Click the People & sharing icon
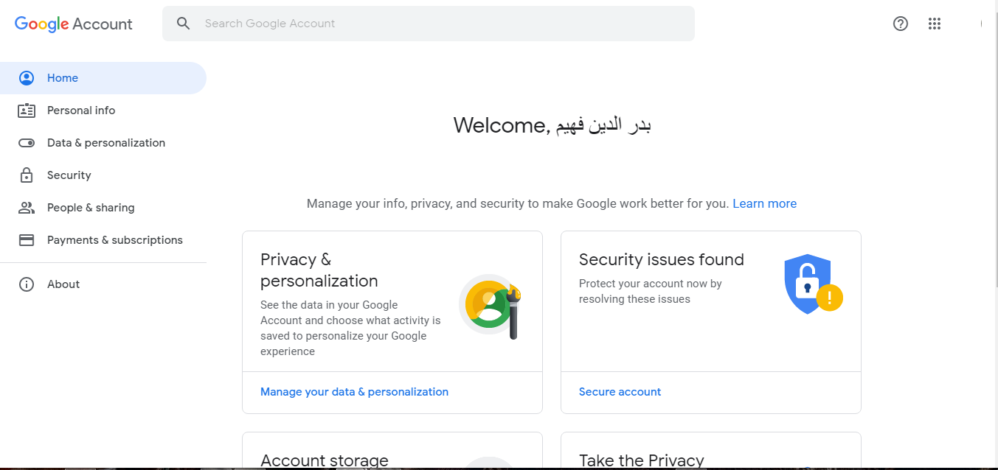The height and width of the screenshot is (470, 998). click(27, 208)
